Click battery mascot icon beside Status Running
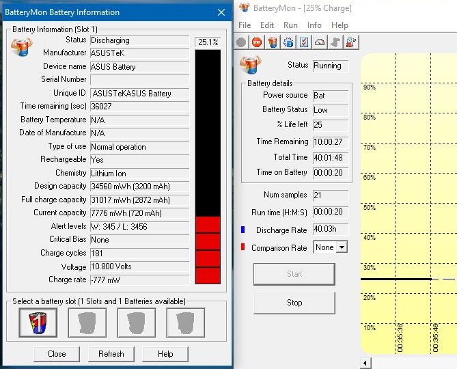The image size is (457, 369). click(x=251, y=65)
